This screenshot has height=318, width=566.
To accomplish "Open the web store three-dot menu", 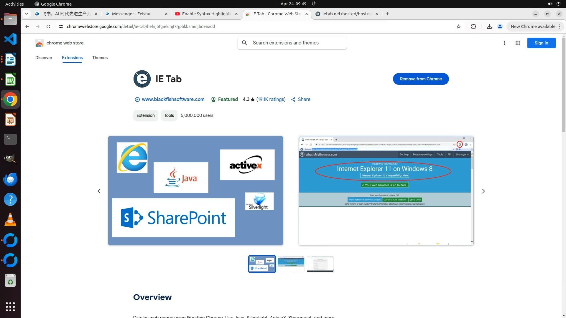I will [504, 43].
